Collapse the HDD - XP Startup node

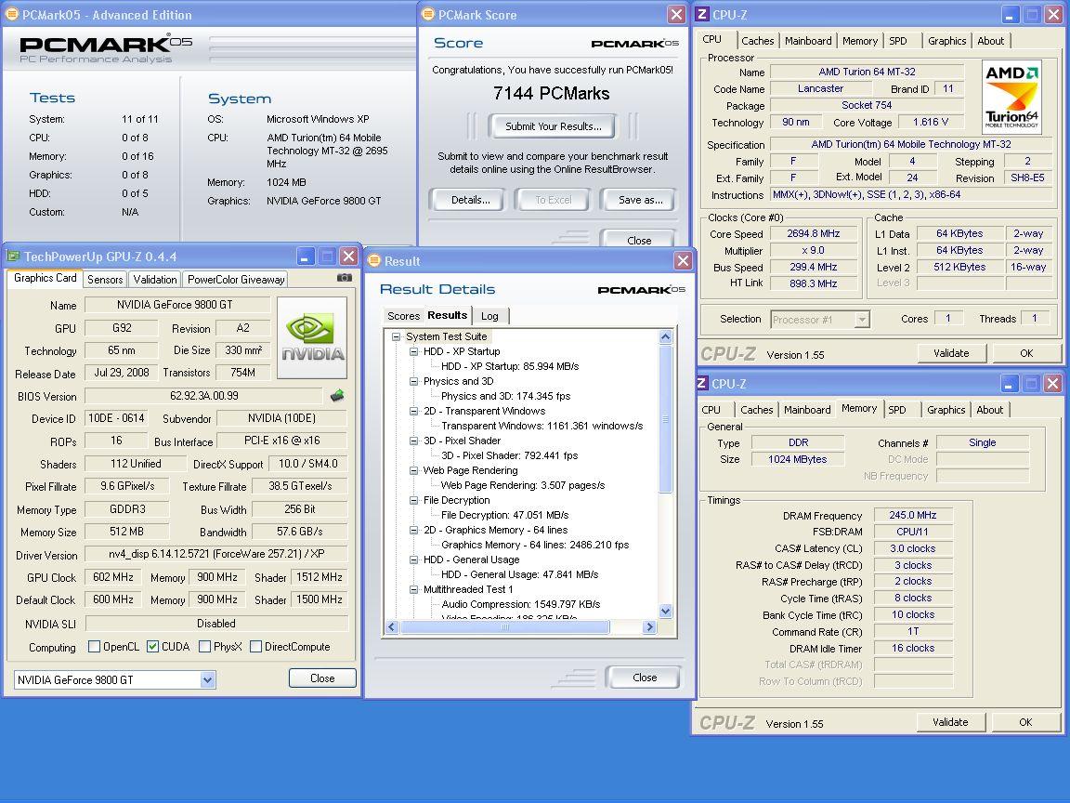413,351
